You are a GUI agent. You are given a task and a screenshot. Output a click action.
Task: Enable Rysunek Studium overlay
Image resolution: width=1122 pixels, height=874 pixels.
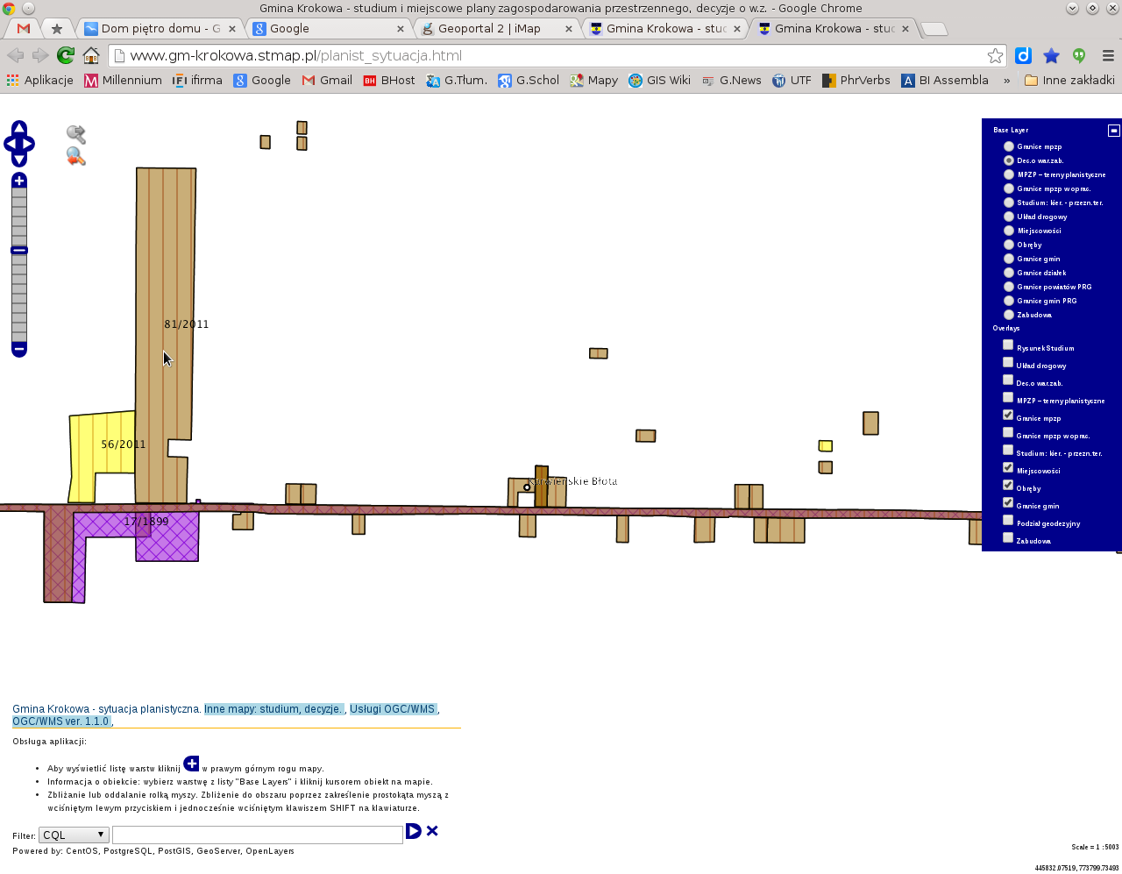click(x=1008, y=345)
